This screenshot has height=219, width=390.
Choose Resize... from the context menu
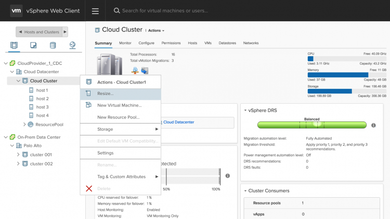point(106,94)
